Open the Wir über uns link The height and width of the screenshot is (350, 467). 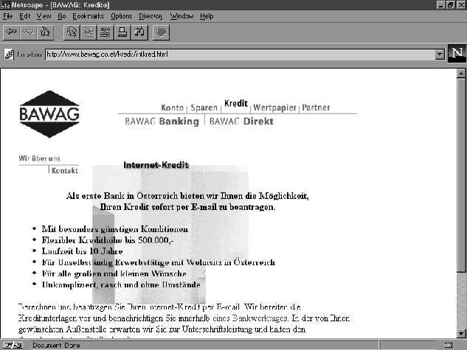click(39, 158)
